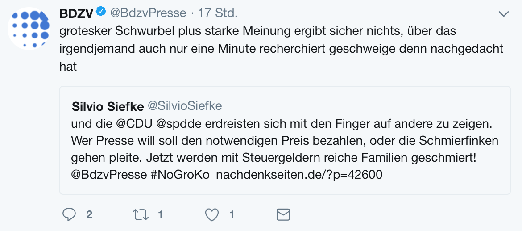Open the 17 Std. timestamp link

point(218,13)
